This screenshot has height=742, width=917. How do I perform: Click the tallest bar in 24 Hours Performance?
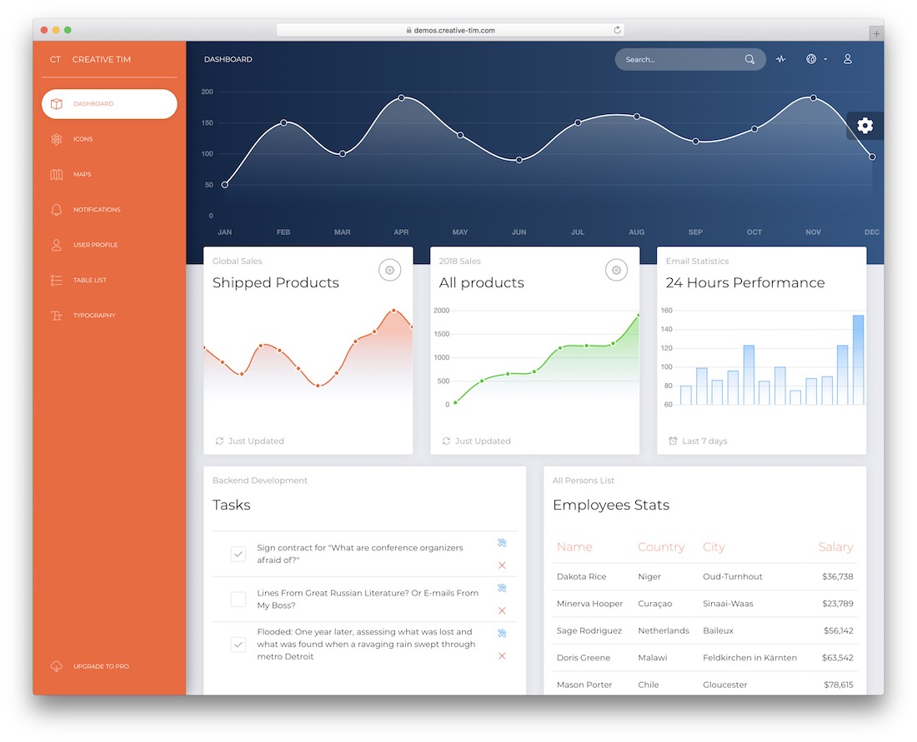(858, 360)
